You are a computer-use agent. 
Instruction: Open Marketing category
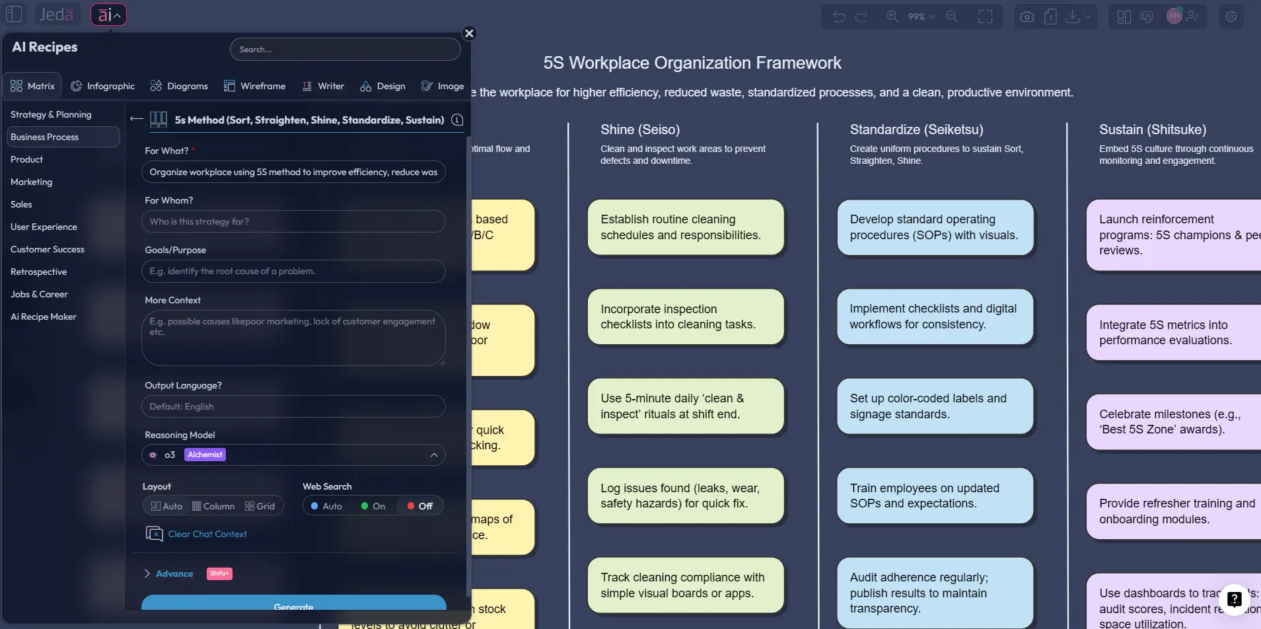(31, 182)
